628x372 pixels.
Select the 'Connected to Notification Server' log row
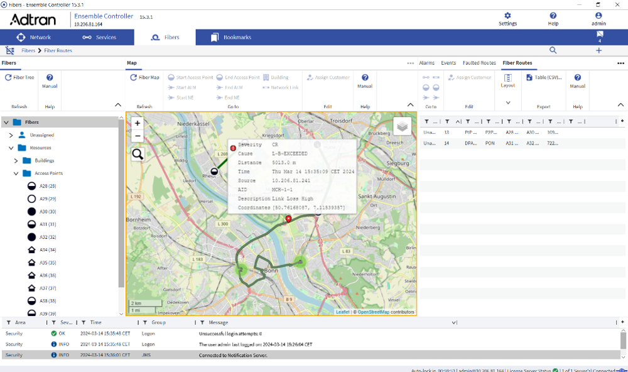click(311, 355)
